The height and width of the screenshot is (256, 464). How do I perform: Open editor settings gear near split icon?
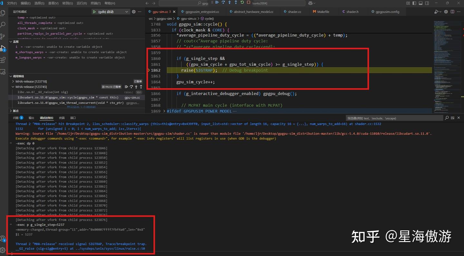coord(446,12)
